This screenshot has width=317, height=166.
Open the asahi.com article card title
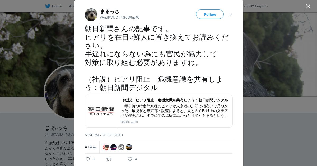(x=175, y=100)
